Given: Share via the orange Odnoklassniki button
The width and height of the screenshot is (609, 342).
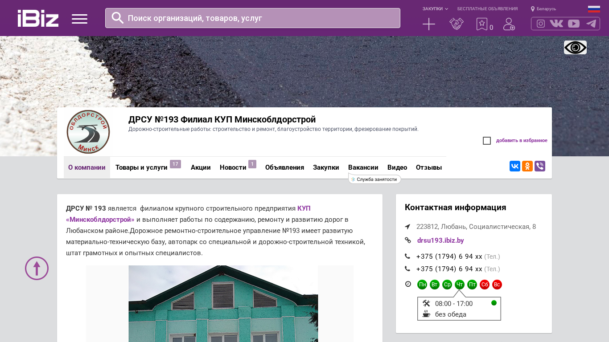Looking at the screenshot, I should pyautogui.click(x=527, y=166).
